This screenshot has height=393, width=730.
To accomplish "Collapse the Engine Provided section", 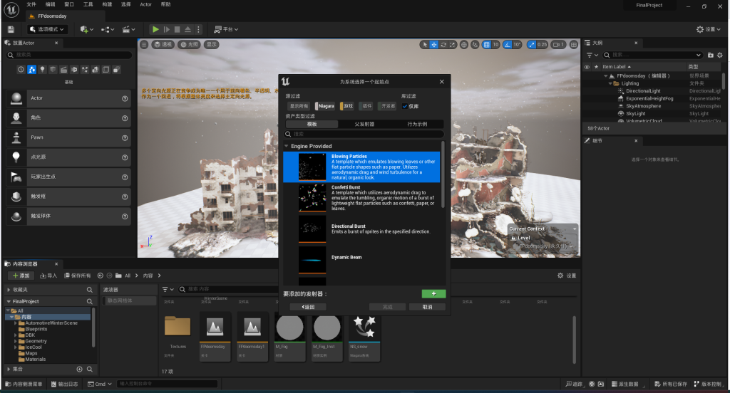I will [287, 146].
